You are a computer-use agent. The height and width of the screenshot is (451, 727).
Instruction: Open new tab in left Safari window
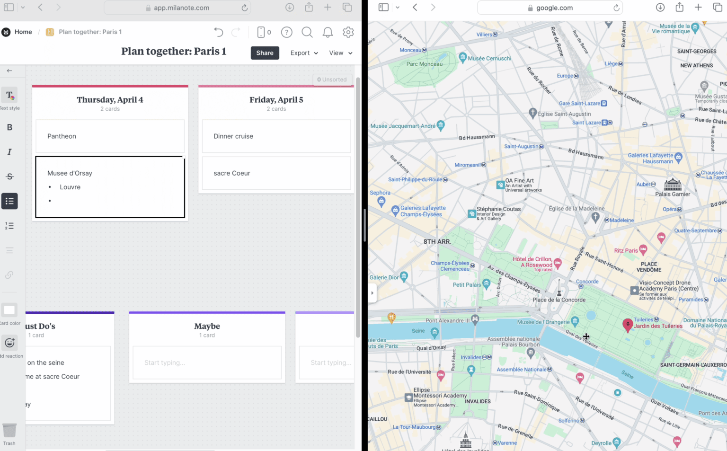point(328,7)
